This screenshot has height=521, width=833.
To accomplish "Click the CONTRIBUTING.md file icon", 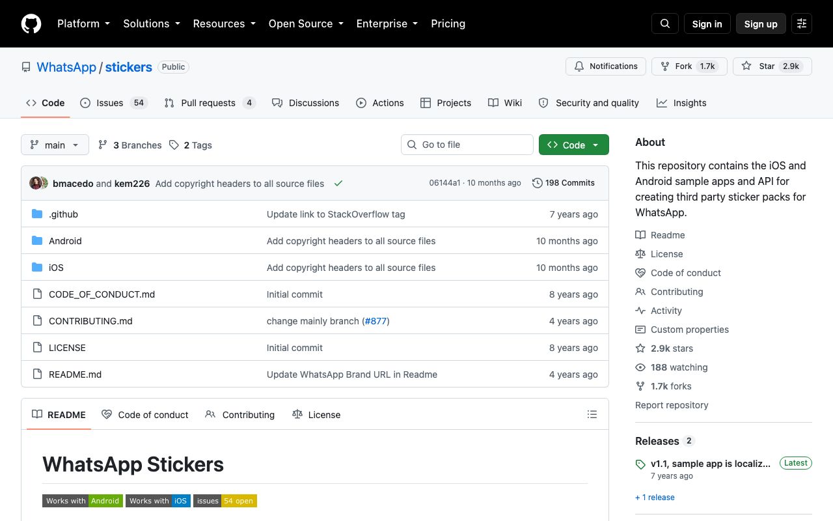I will (x=37, y=321).
